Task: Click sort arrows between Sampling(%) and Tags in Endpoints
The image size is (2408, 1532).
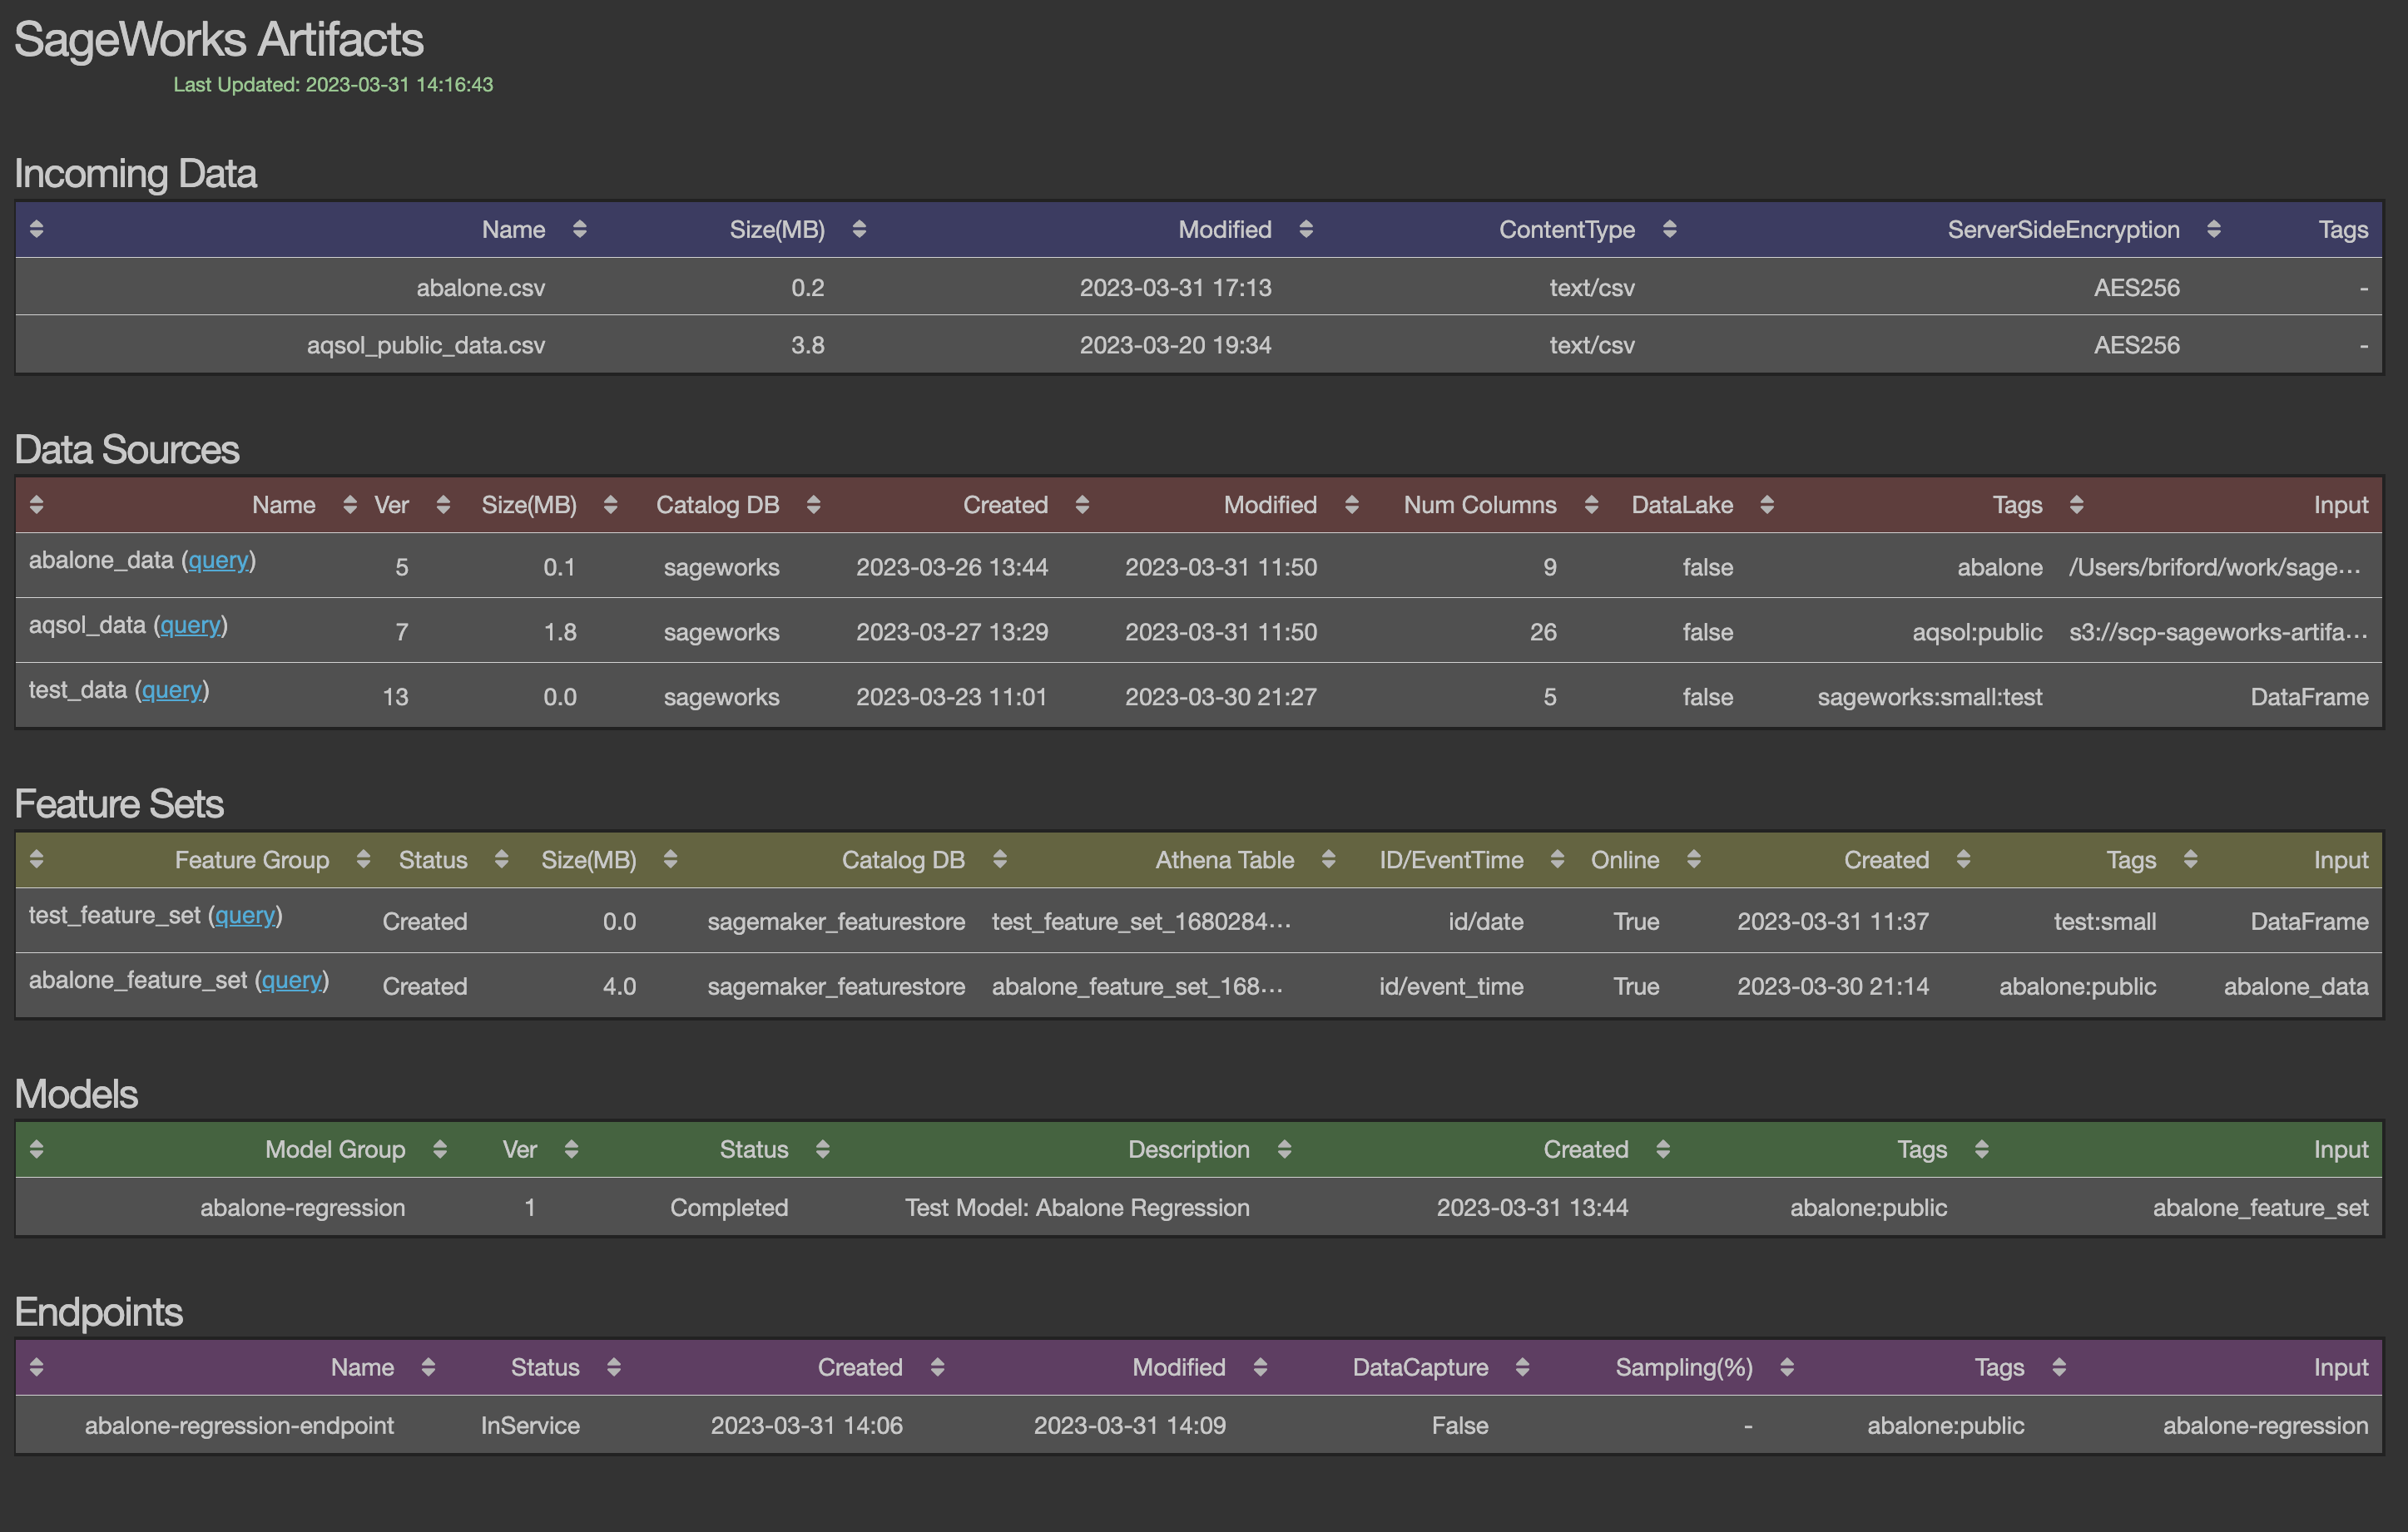Action: coord(1787,1367)
